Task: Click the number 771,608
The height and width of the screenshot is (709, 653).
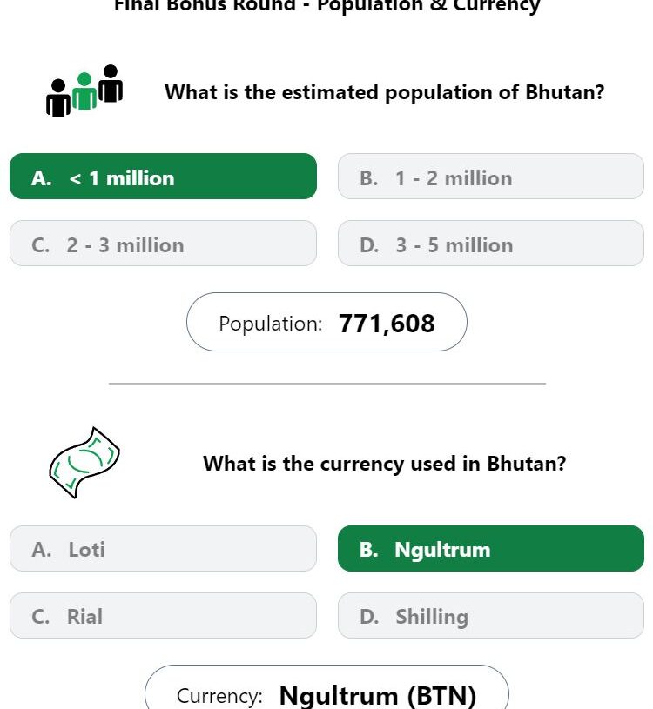Action: tap(387, 324)
